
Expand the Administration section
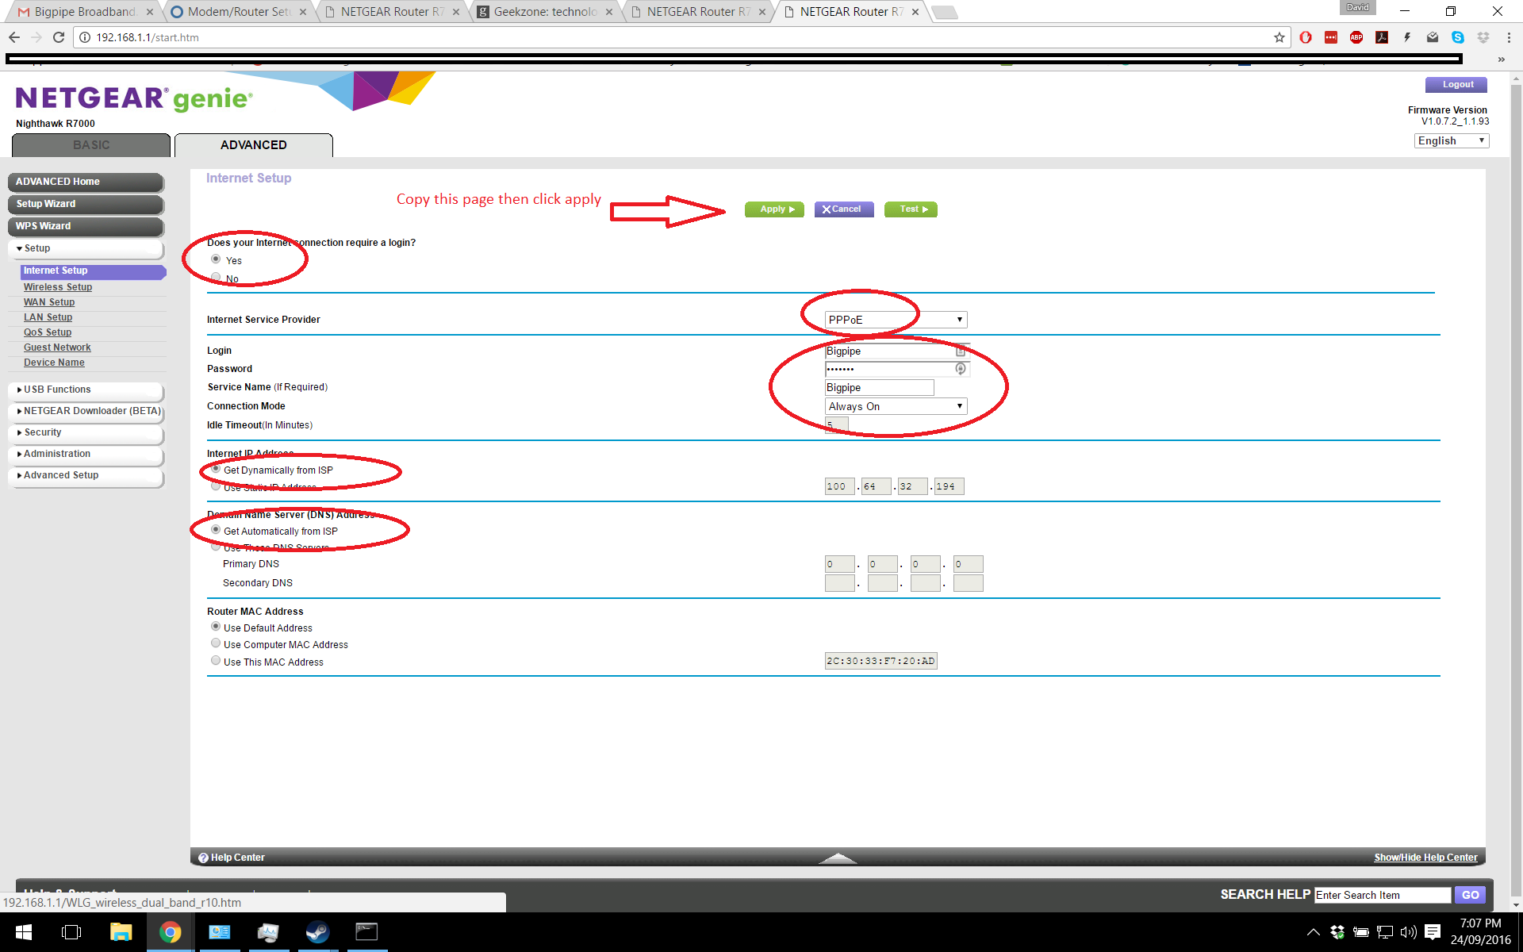86,454
